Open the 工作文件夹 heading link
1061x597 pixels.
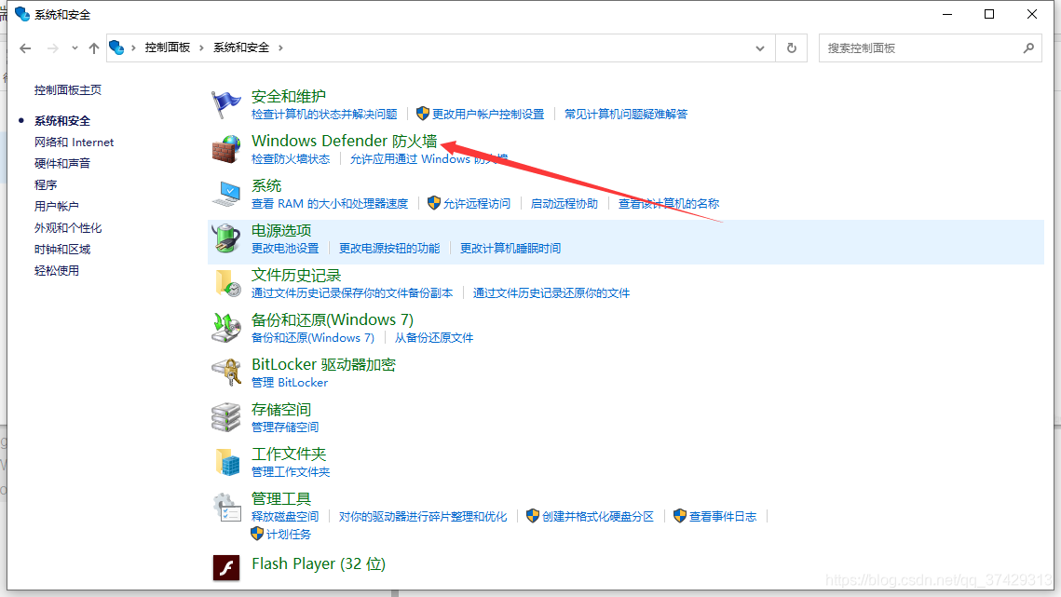tap(288, 455)
